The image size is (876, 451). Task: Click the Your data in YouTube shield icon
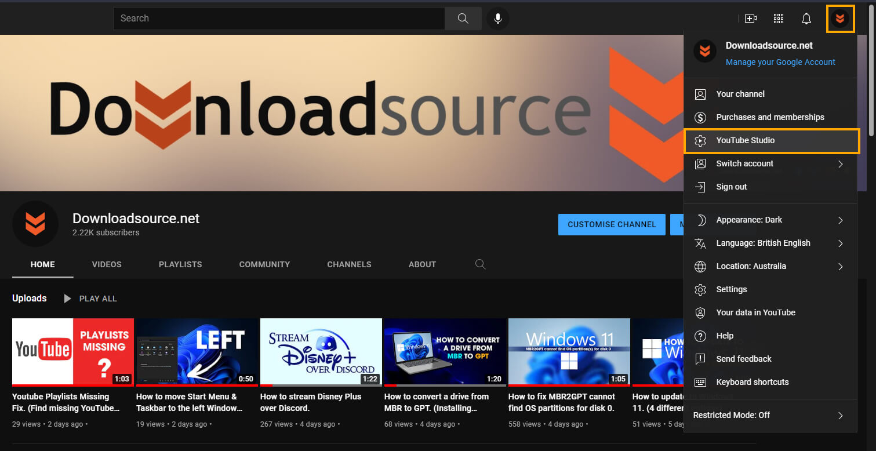[x=700, y=312]
